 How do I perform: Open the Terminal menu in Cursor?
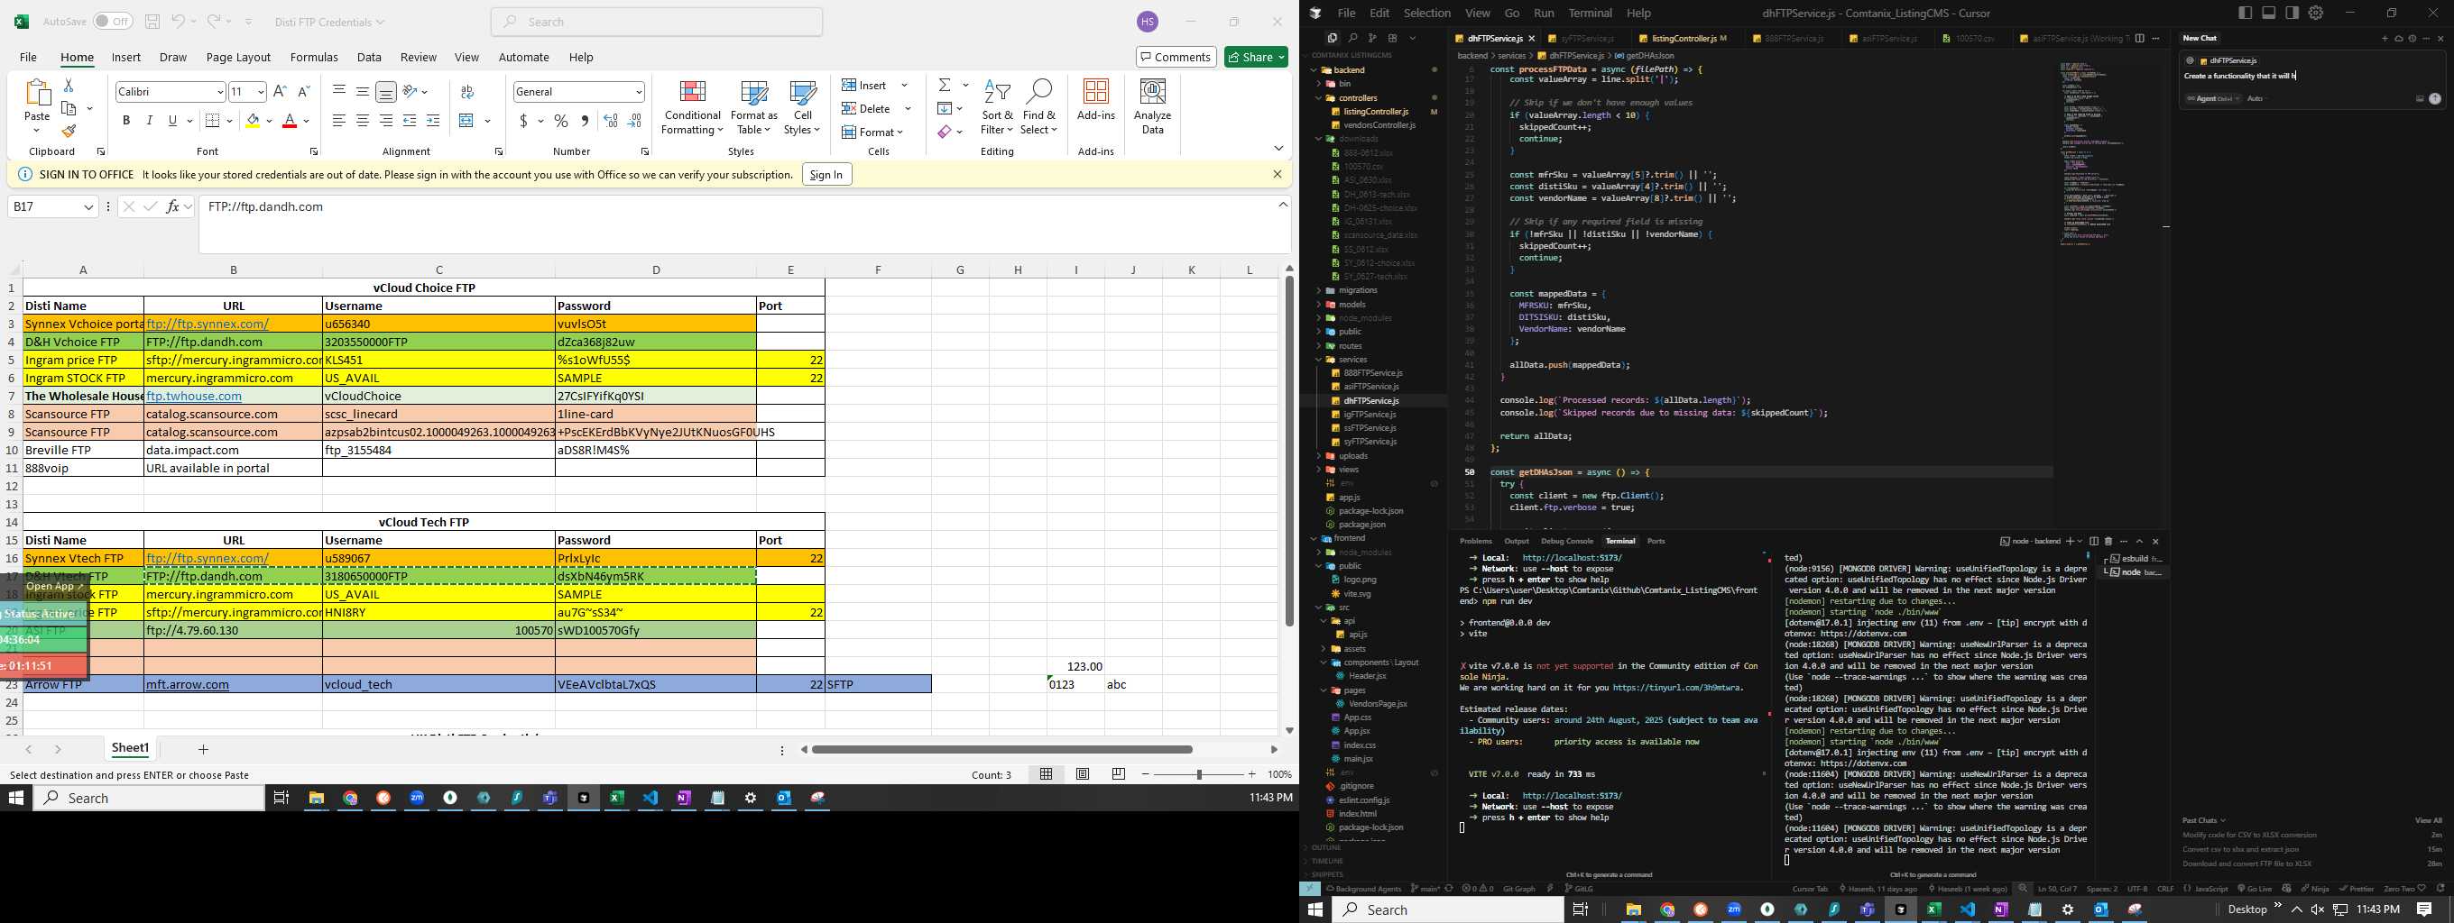1590,13
